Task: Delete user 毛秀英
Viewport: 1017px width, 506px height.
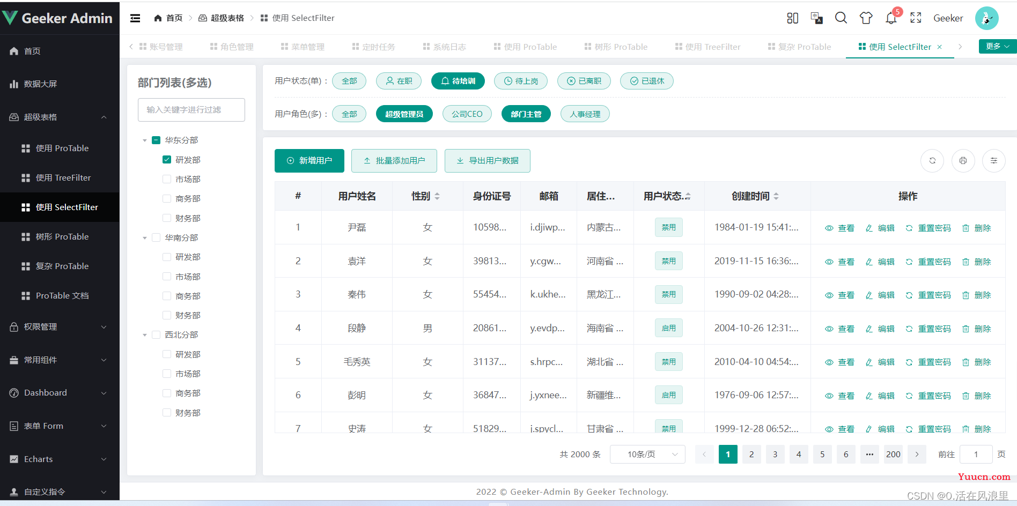Action: point(976,362)
